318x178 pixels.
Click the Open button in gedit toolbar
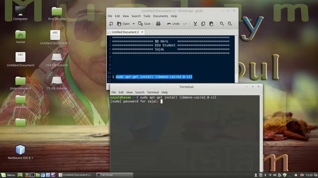[x=124, y=24]
